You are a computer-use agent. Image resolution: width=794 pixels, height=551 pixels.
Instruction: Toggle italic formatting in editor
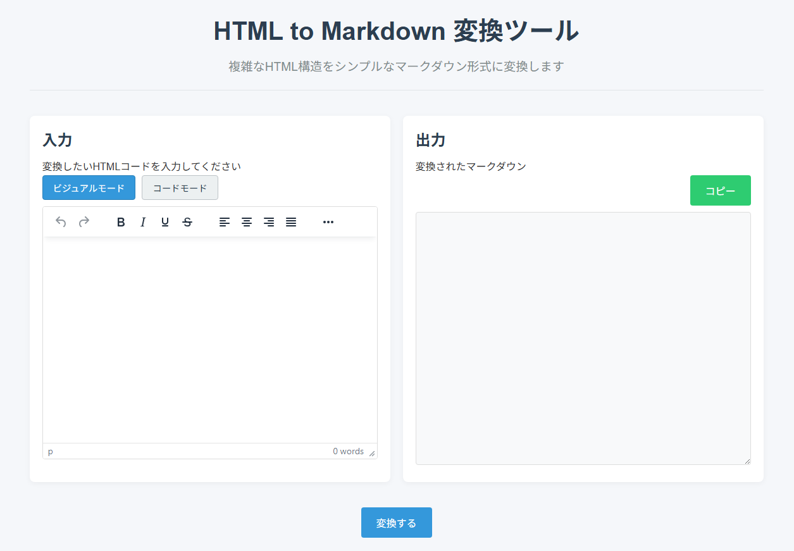tap(143, 222)
